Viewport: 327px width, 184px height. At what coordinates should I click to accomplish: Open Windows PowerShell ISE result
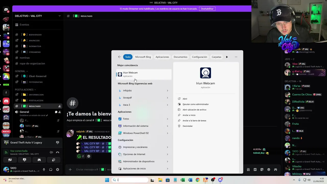point(144,133)
